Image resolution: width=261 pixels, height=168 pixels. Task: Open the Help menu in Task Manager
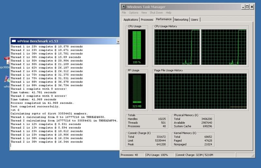[x=168, y=13]
